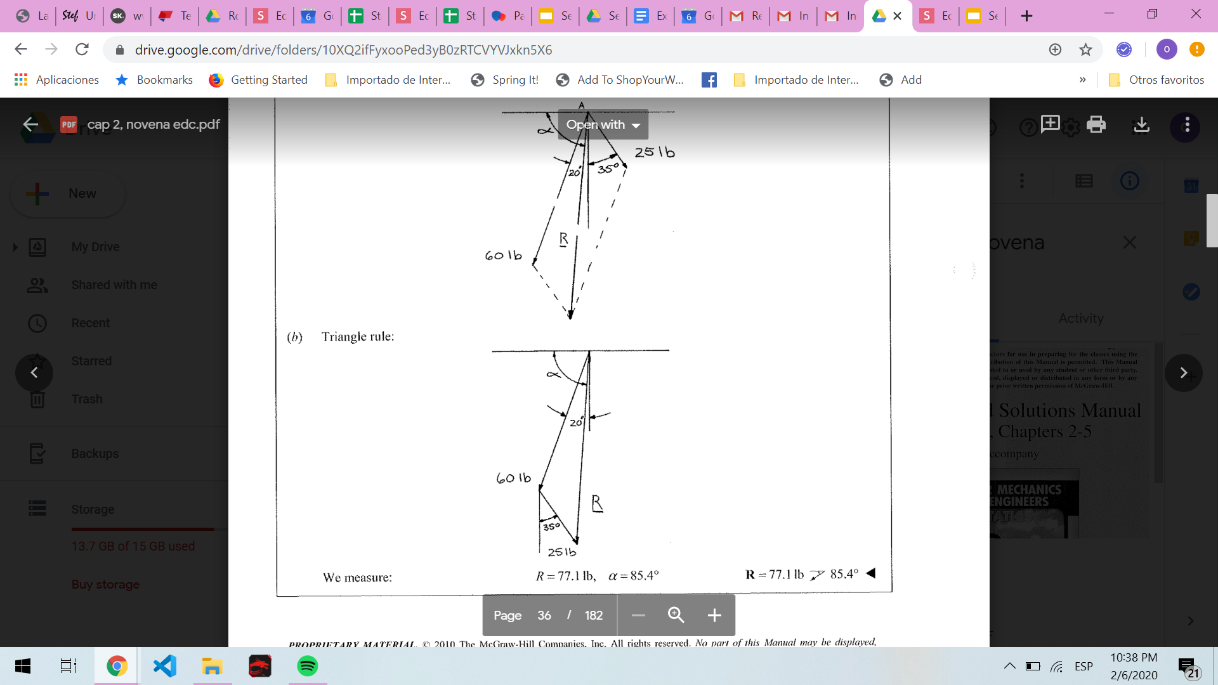Expand hidden bookmarks chevron
This screenshot has height=685, width=1218.
(x=1082, y=80)
